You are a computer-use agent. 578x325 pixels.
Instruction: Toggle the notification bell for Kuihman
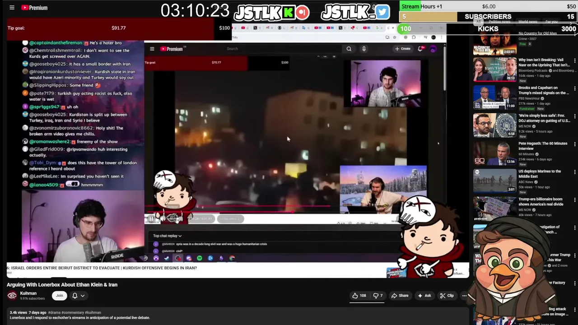tap(75, 296)
